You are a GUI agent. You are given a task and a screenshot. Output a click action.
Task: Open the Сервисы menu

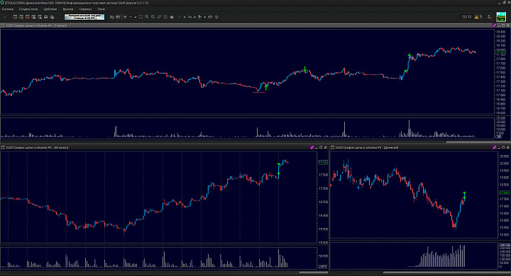click(85, 9)
